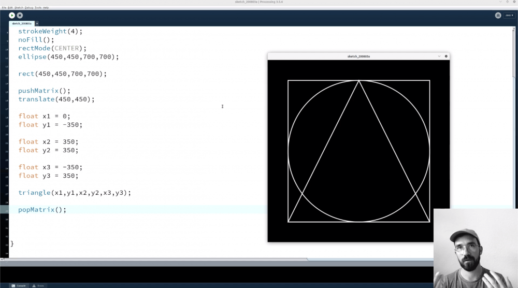Screen dimensions: 518x288
Task: Open the Debug menu
Action: [28, 8]
